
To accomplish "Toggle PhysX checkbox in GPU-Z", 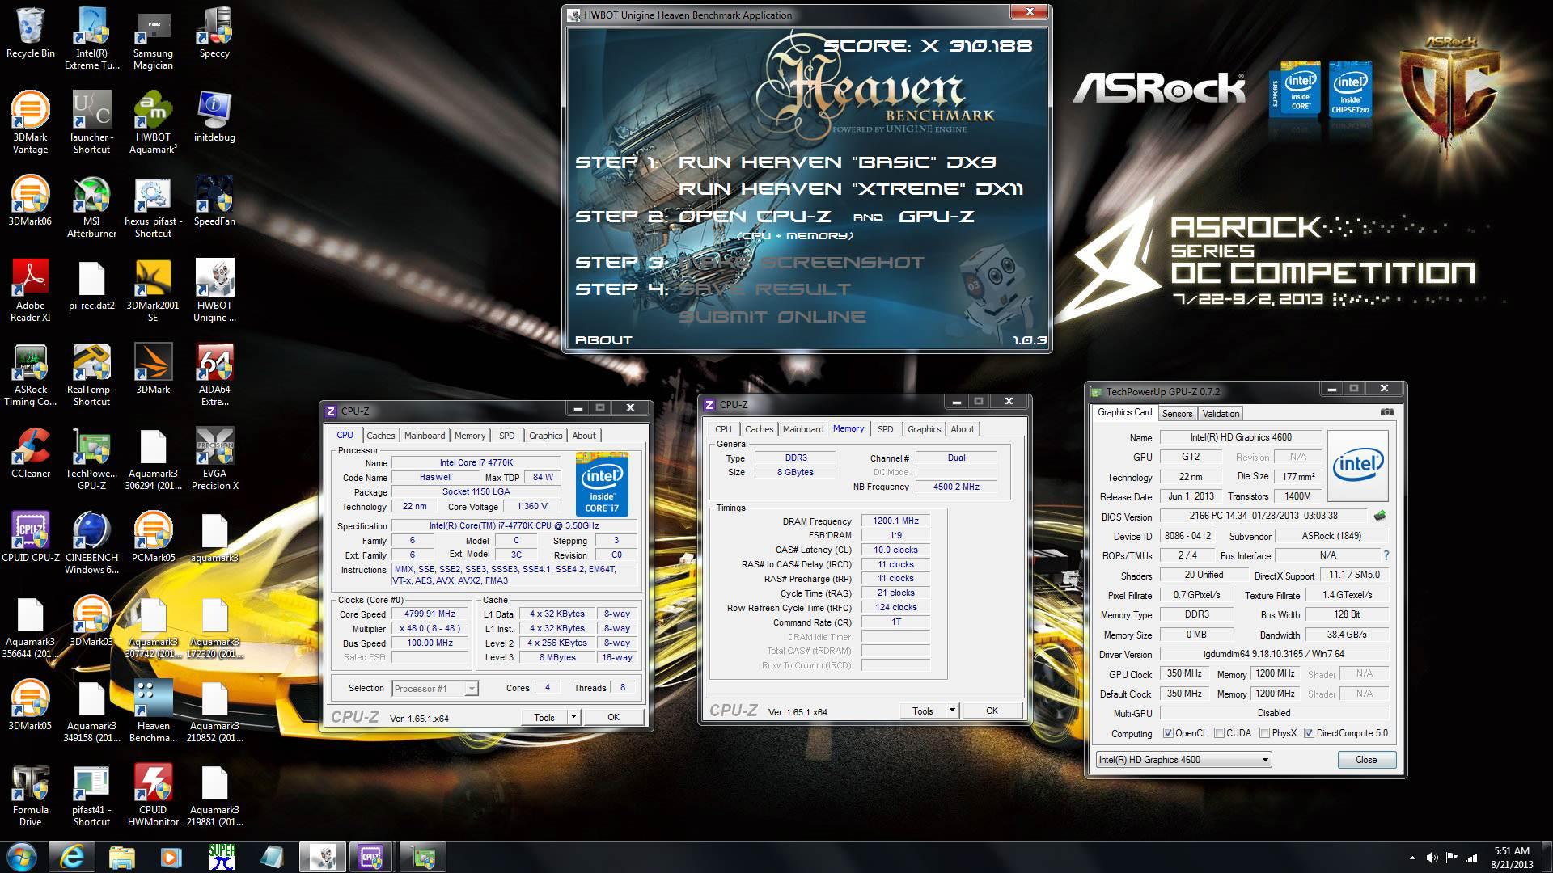I will click(x=1263, y=733).
